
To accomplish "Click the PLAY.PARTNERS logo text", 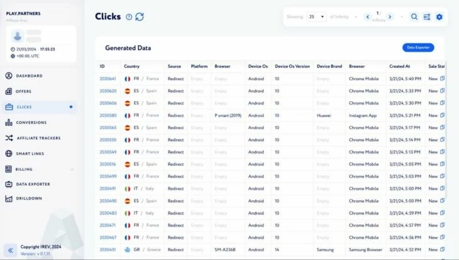I will [x=23, y=13].
